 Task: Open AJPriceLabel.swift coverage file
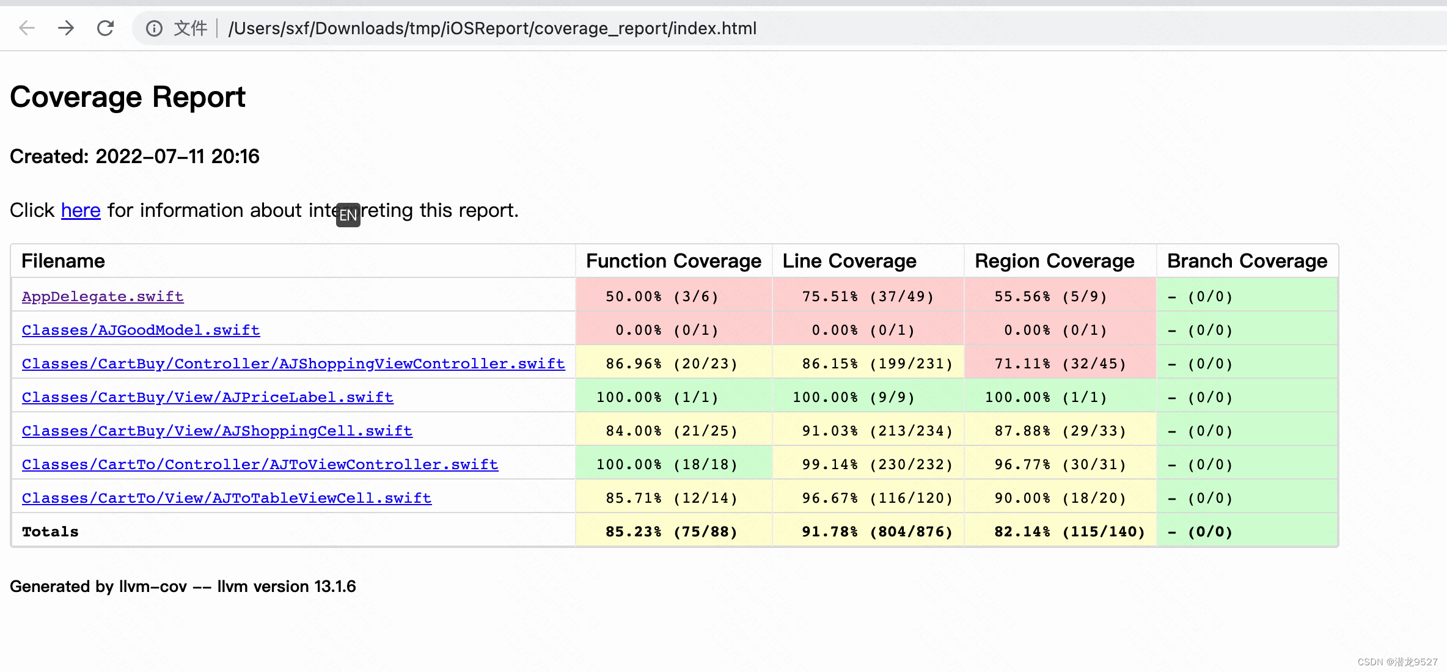point(208,397)
